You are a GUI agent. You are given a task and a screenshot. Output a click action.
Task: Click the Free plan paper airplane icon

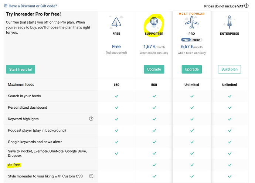[x=116, y=23]
